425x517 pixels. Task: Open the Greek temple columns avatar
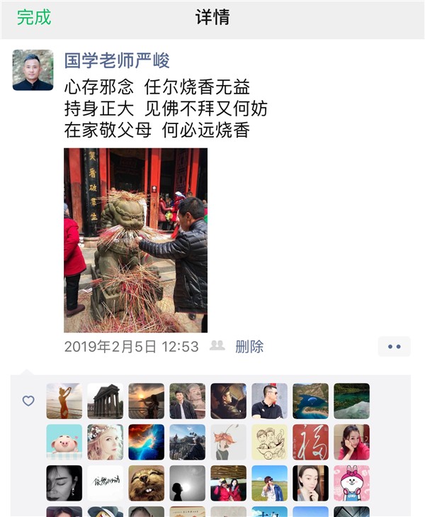point(106,401)
